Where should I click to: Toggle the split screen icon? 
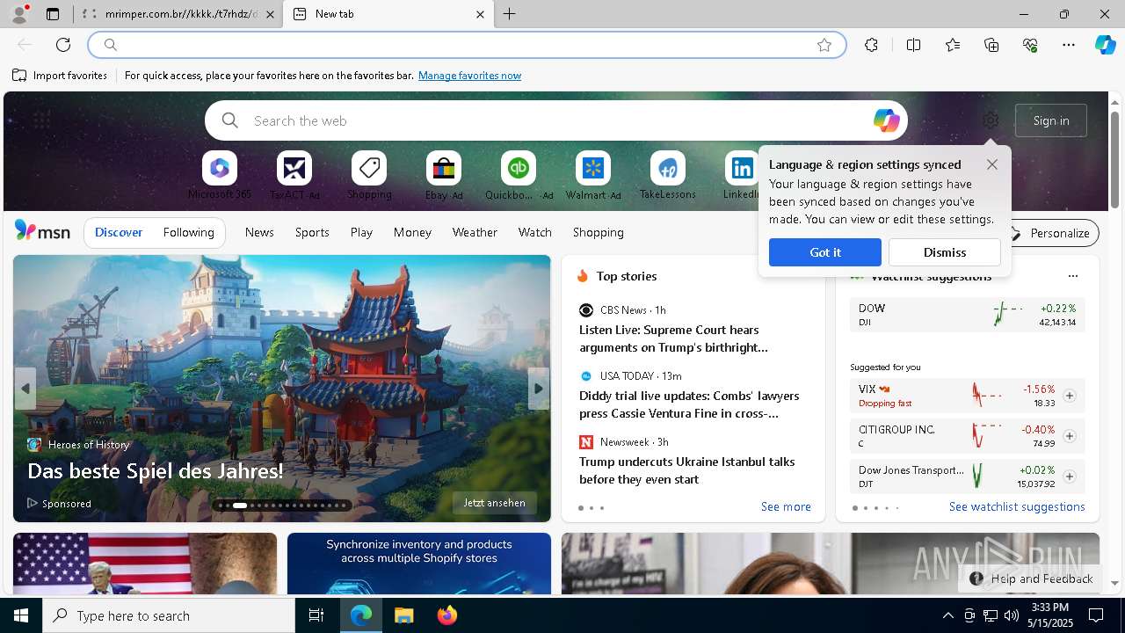click(913, 45)
